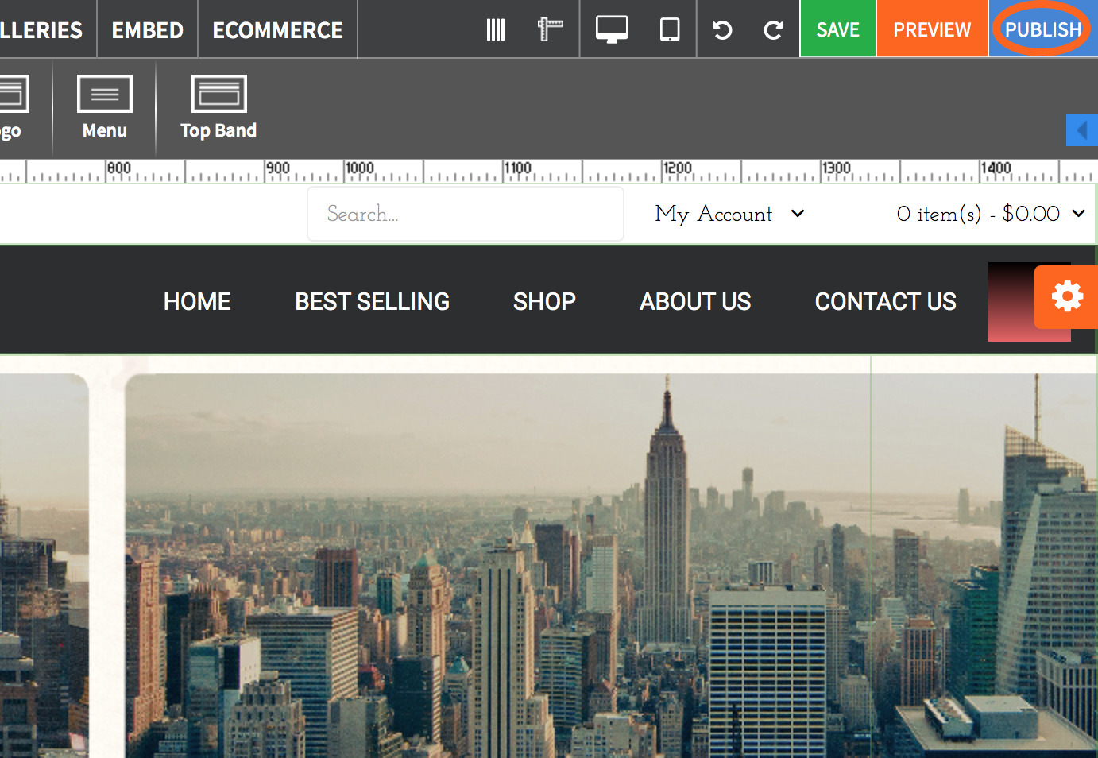Expand the My Account dropdown
Screen dimensions: 1098x758
click(729, 214)
